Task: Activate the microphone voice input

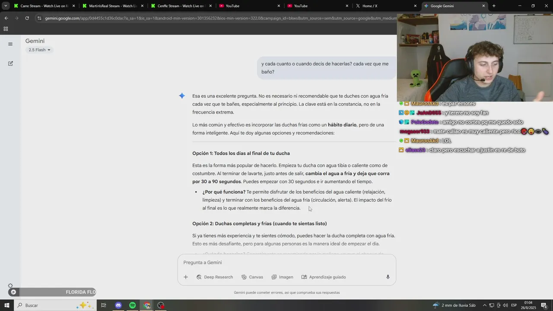Action: pos(388,277)
